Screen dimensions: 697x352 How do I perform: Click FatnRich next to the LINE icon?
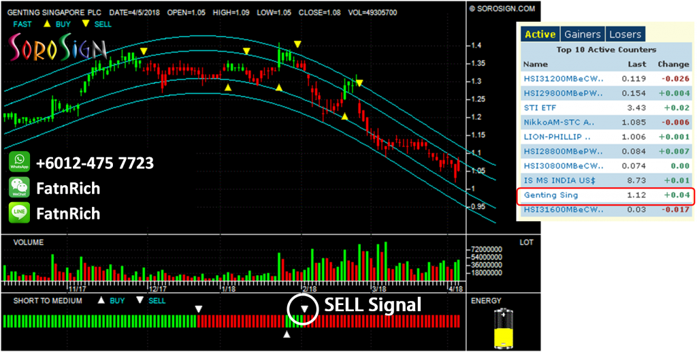click(x=68, y=214)
